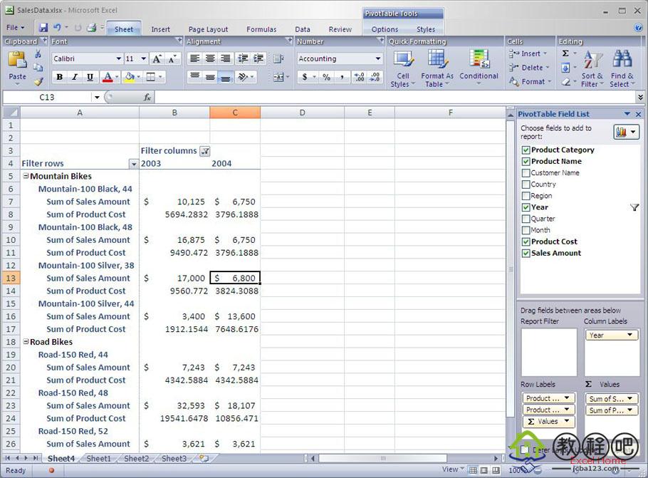Click the Delete cells button

530,68
